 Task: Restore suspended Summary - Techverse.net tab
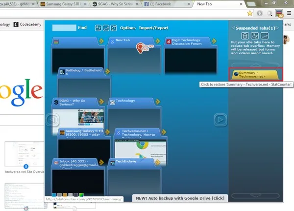(255, 75)
